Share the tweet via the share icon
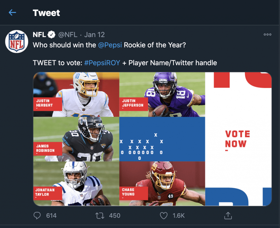Viewport: 280px width, 228px height. 228,215
